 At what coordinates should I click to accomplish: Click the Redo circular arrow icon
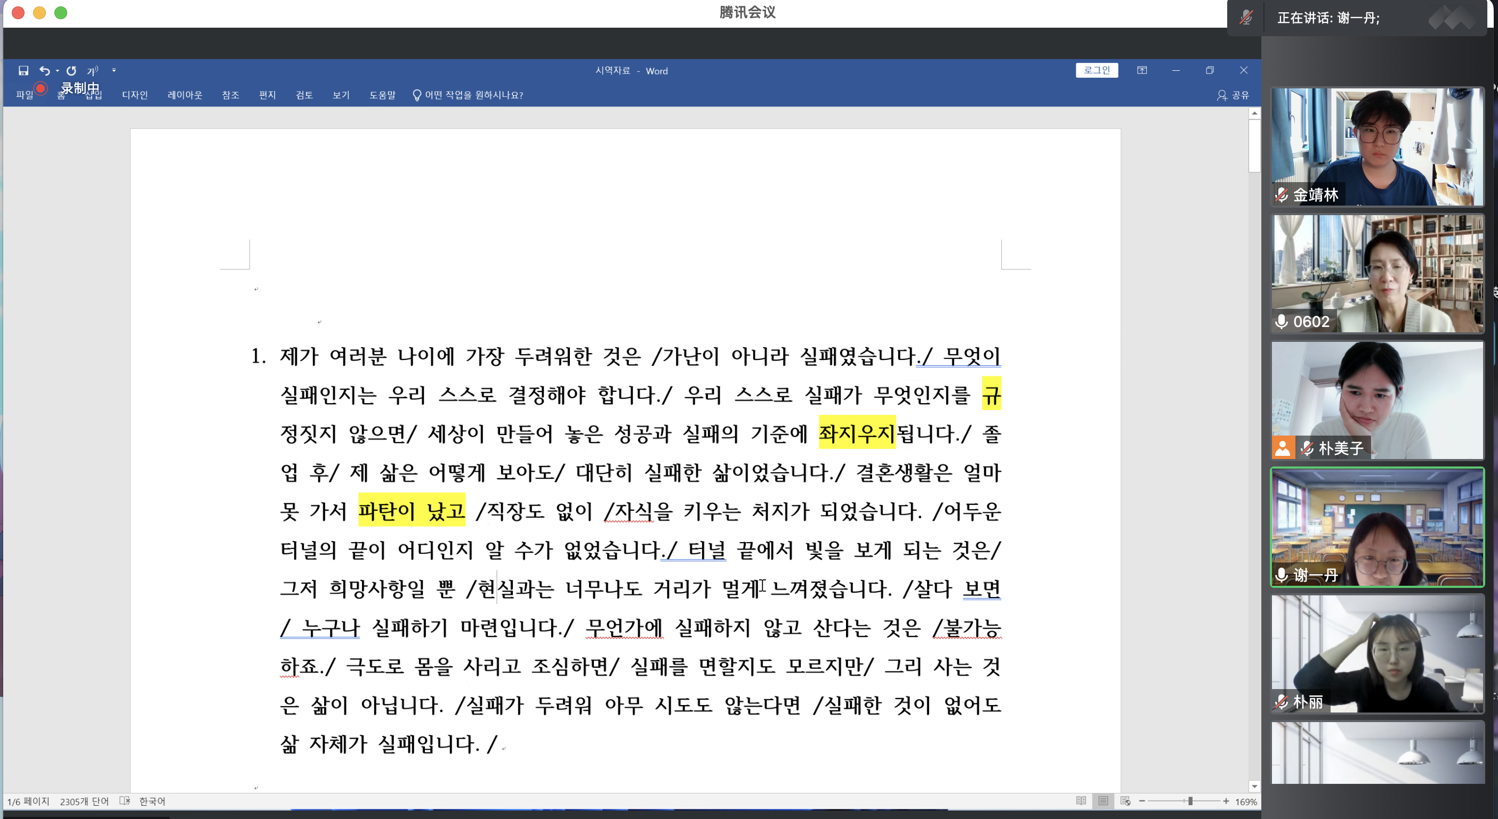click(71, 70)
